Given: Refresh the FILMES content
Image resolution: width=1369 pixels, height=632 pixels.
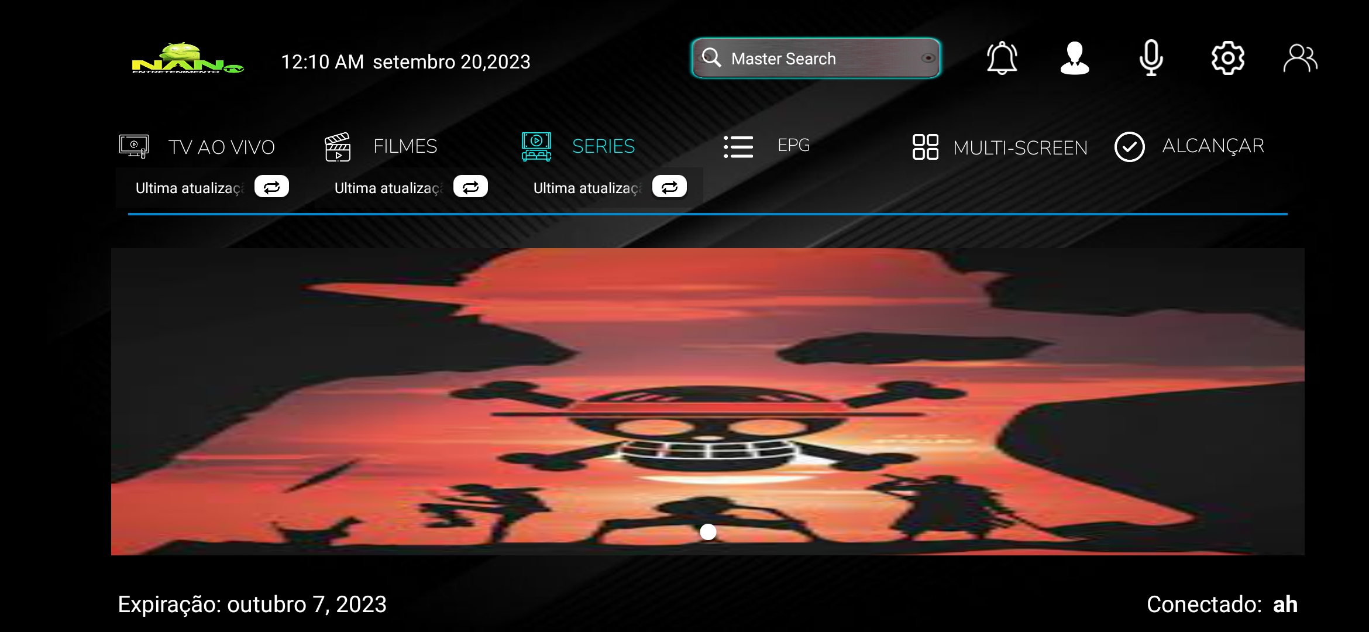Looking at the screenshot, I should (x=470, y=187).
